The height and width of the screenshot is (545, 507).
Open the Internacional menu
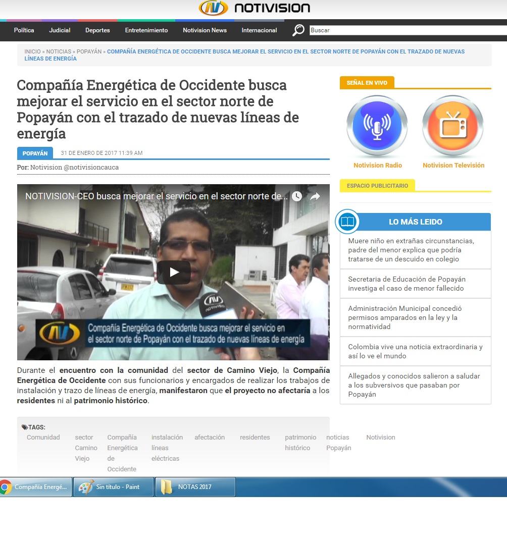pos(260,30)
